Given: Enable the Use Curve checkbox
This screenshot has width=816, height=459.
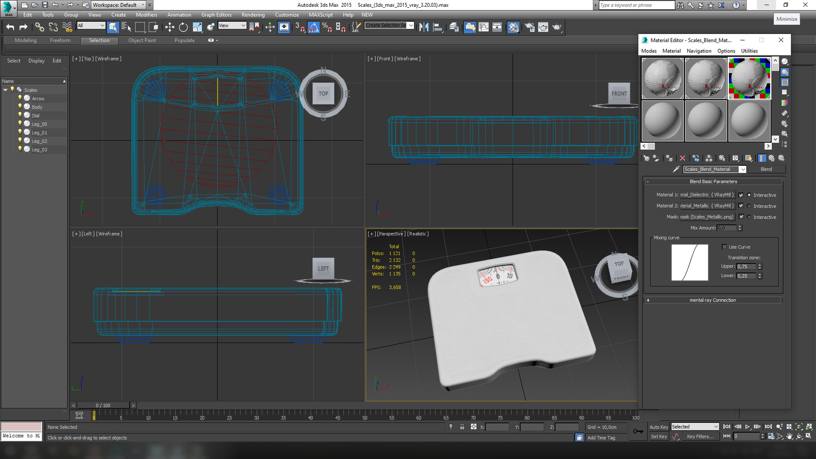Looking at the screenshot, I should 724,247.
